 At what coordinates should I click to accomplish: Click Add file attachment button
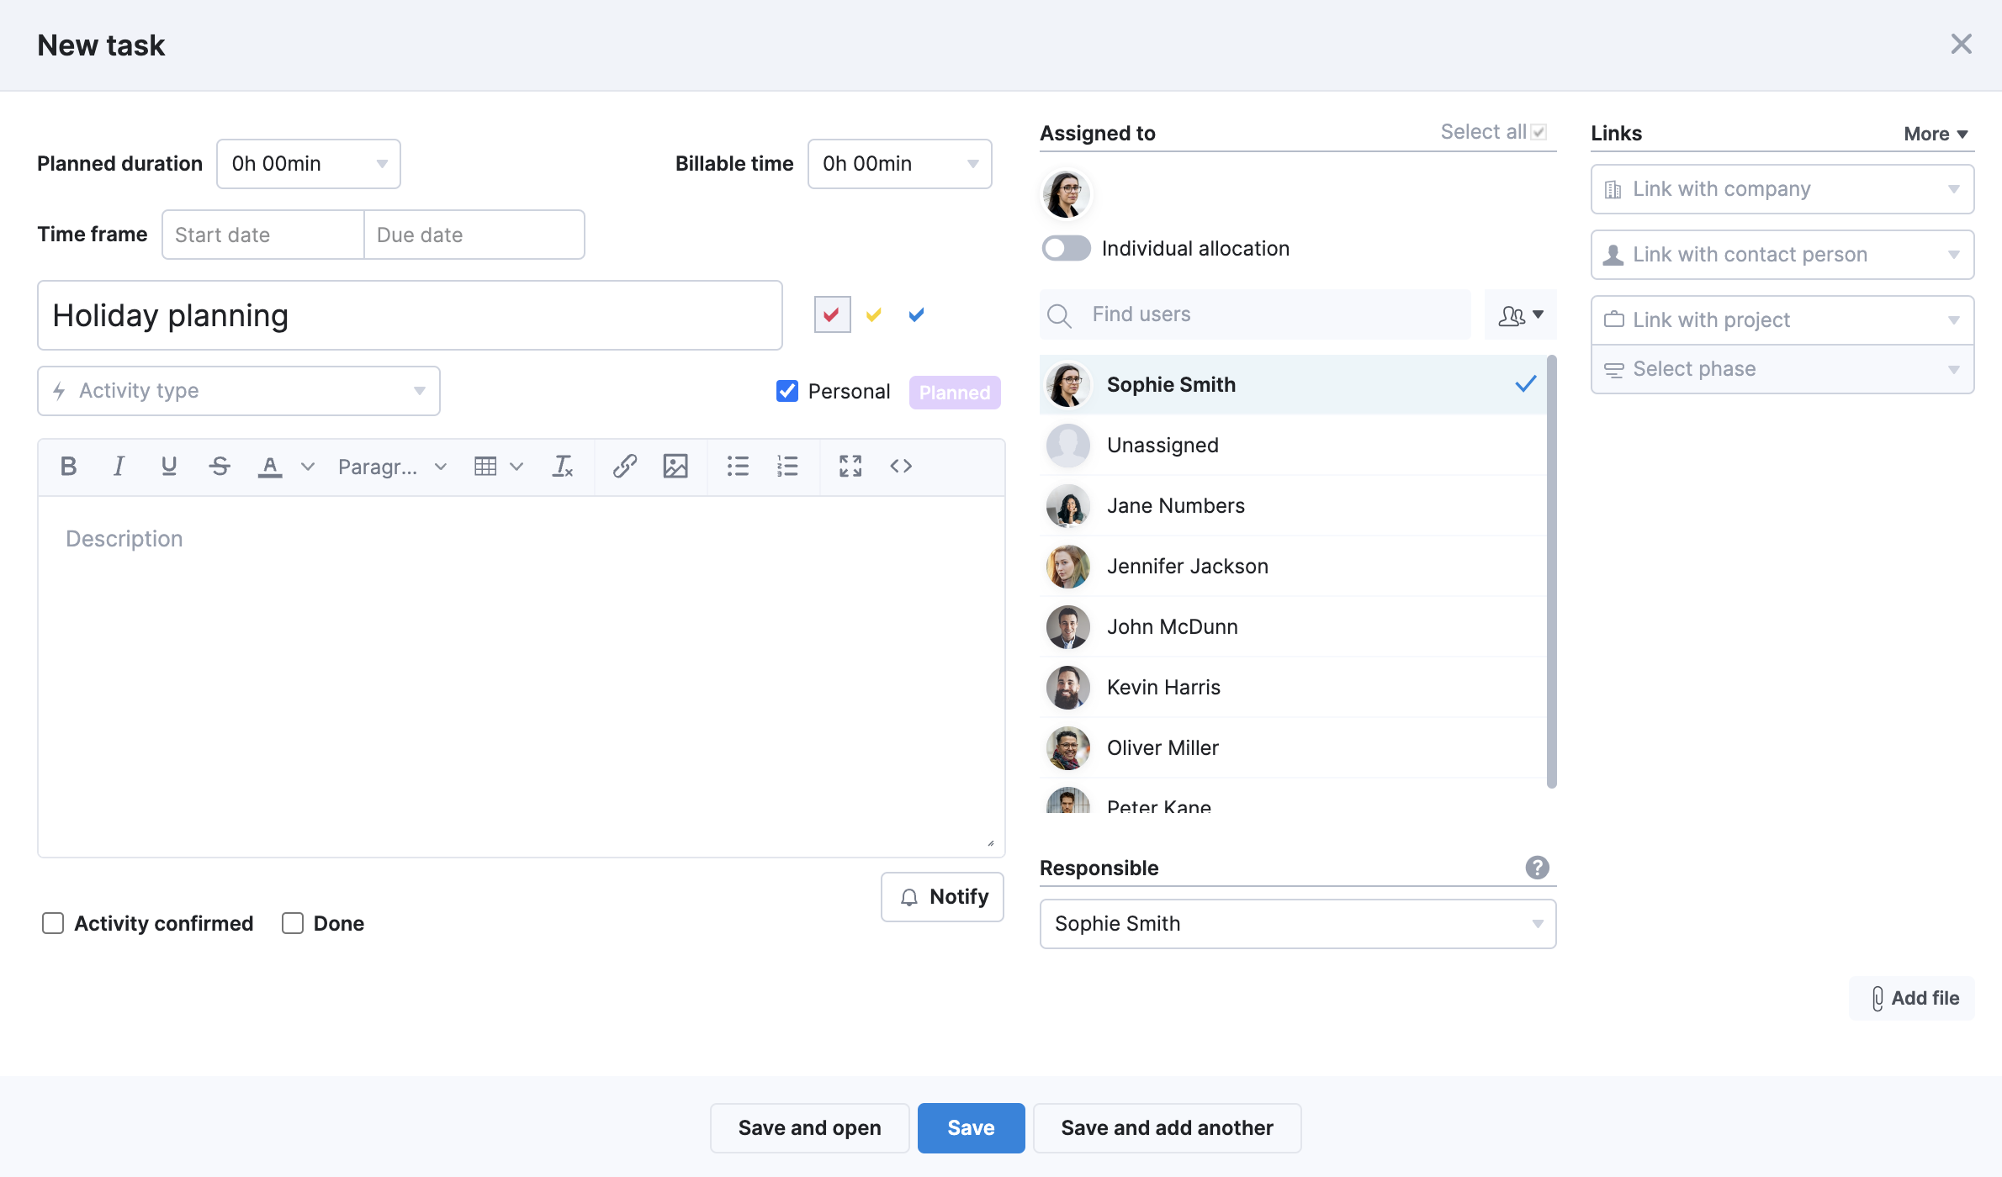pos(1911,999)
